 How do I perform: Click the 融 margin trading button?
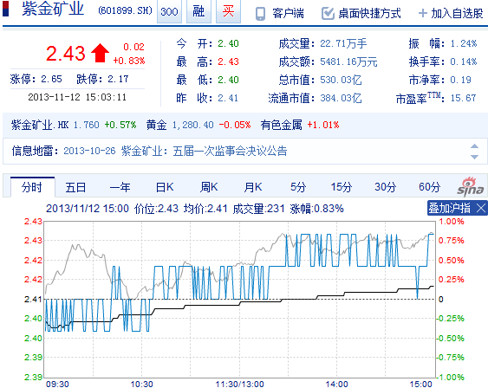198,11
